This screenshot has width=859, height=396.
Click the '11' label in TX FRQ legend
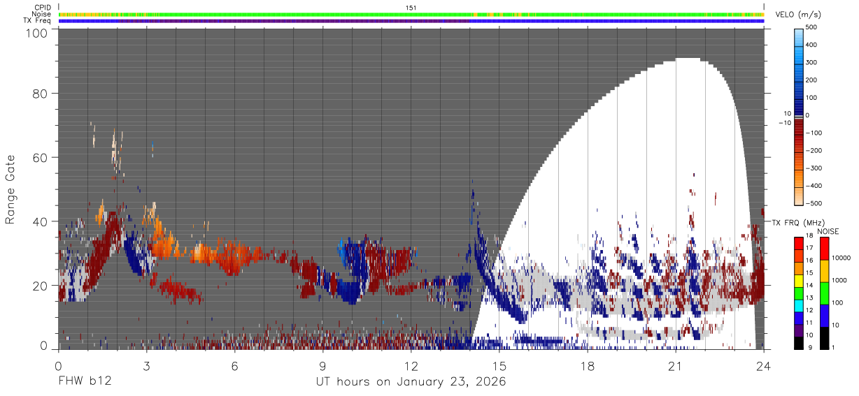pyautogui.click(x=810, y=323)
